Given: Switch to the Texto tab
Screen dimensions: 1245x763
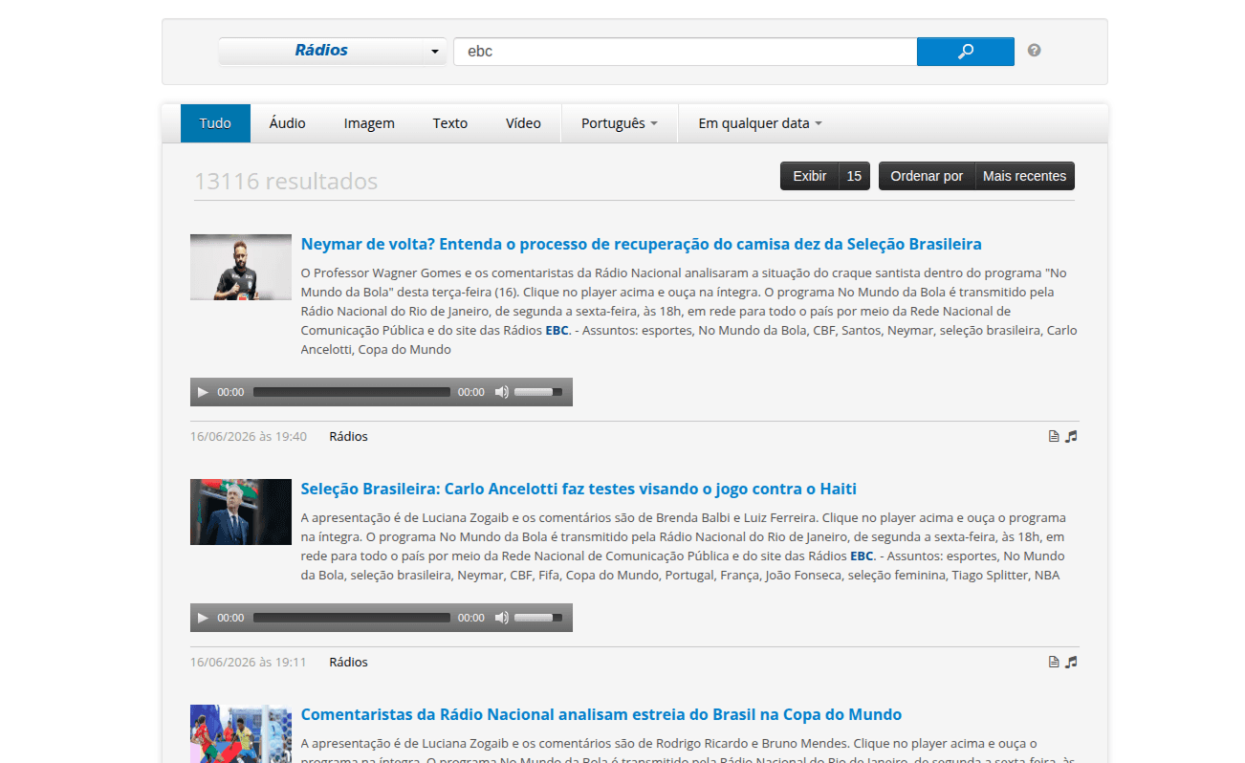Looking at the screenshot, I should tap(449, 123).
